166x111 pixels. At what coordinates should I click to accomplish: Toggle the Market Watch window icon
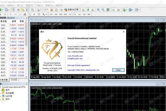(x=14, y=10)
